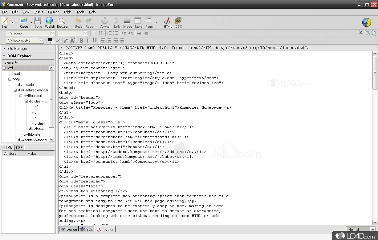Viewport: 378px width, 240px height.
Task: Publish the page using the globe icon
Action: click(x=50, y=22)
